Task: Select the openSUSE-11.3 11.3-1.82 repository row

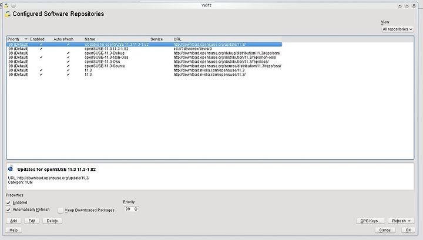Action: (145, 49)
